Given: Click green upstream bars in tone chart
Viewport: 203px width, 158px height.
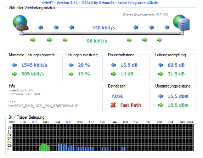Looking at the screenshot, I should [x=45, y=147].
